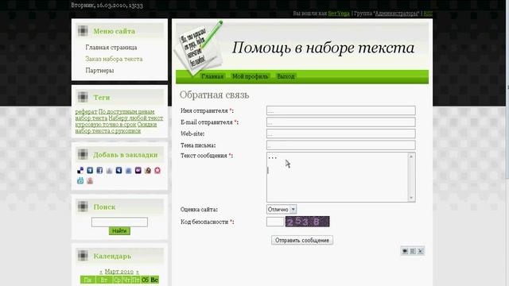The height and width of the screenshot is (286, 509).
Task: Go to 'Главная' in the green navigation bar
Action: tap(212, 76)
